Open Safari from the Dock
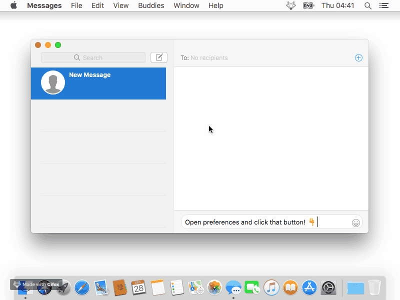 [82, 288]
